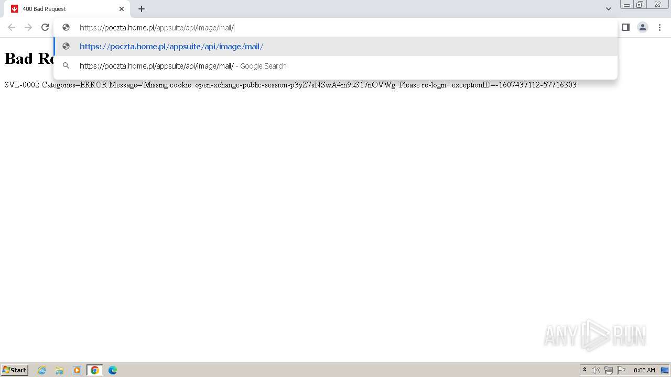Select the 400 Bad Request tab
The width and height of the screenshot is (671, 377).
click(67, 9)
